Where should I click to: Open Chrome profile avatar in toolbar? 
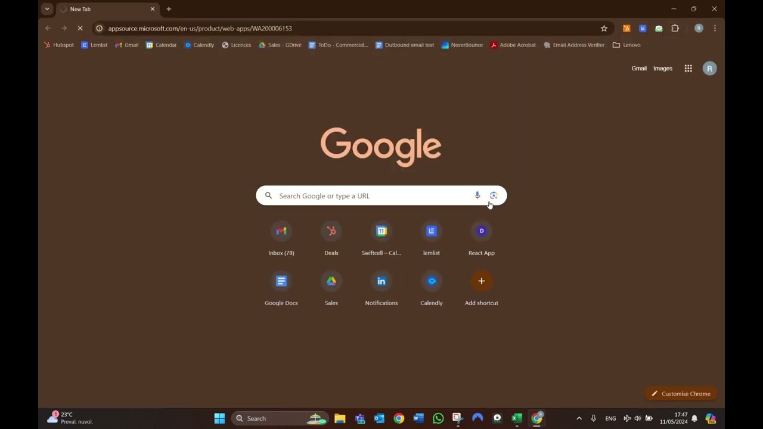click(699, 28)
